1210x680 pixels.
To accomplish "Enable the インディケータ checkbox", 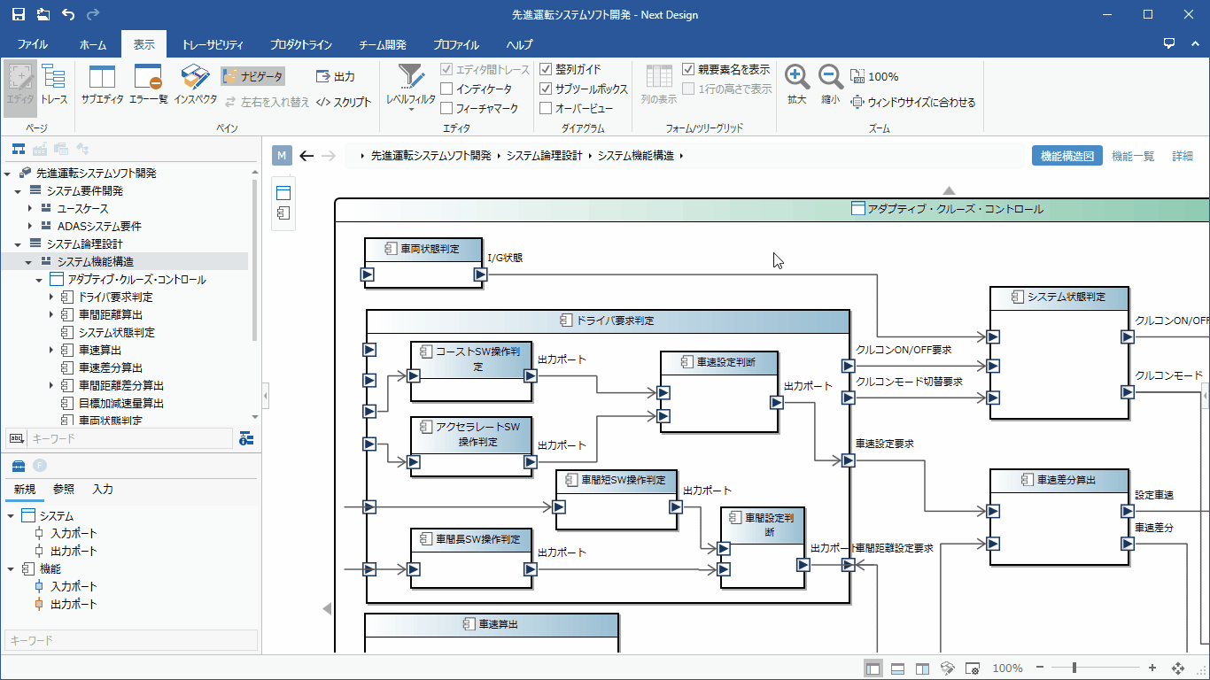I will coord(446,89).
